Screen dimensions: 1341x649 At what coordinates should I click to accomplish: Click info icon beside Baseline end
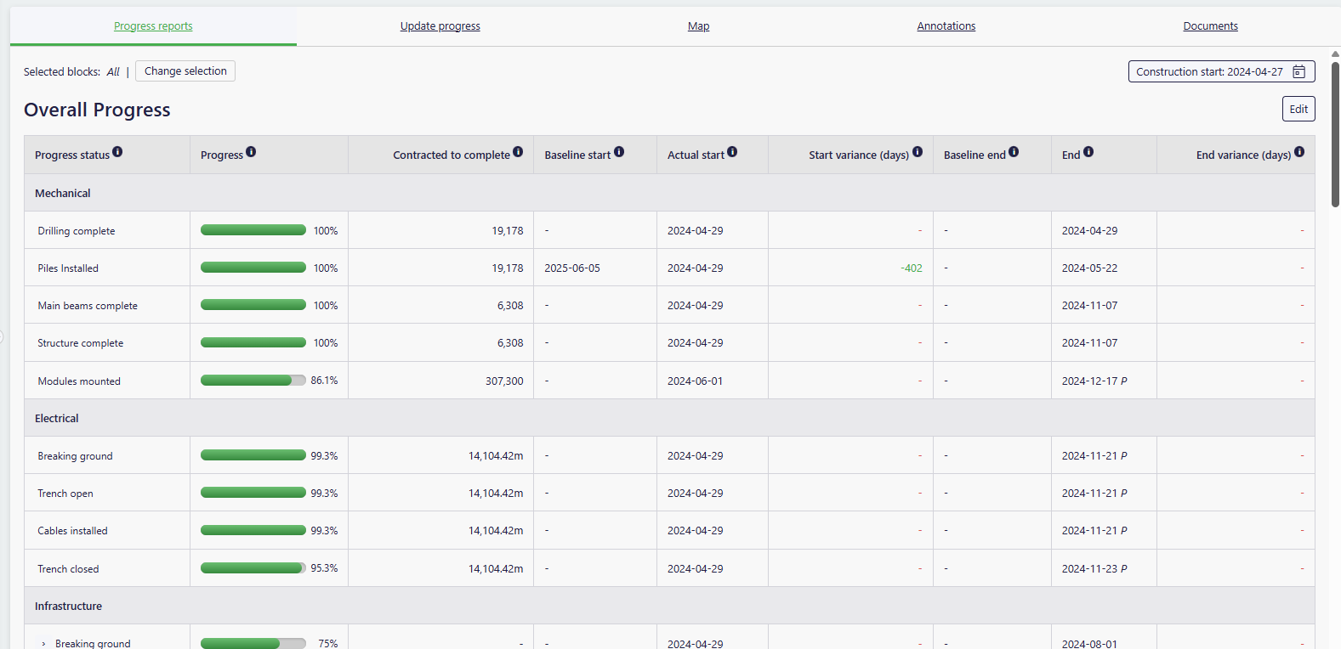point(1014,152)
